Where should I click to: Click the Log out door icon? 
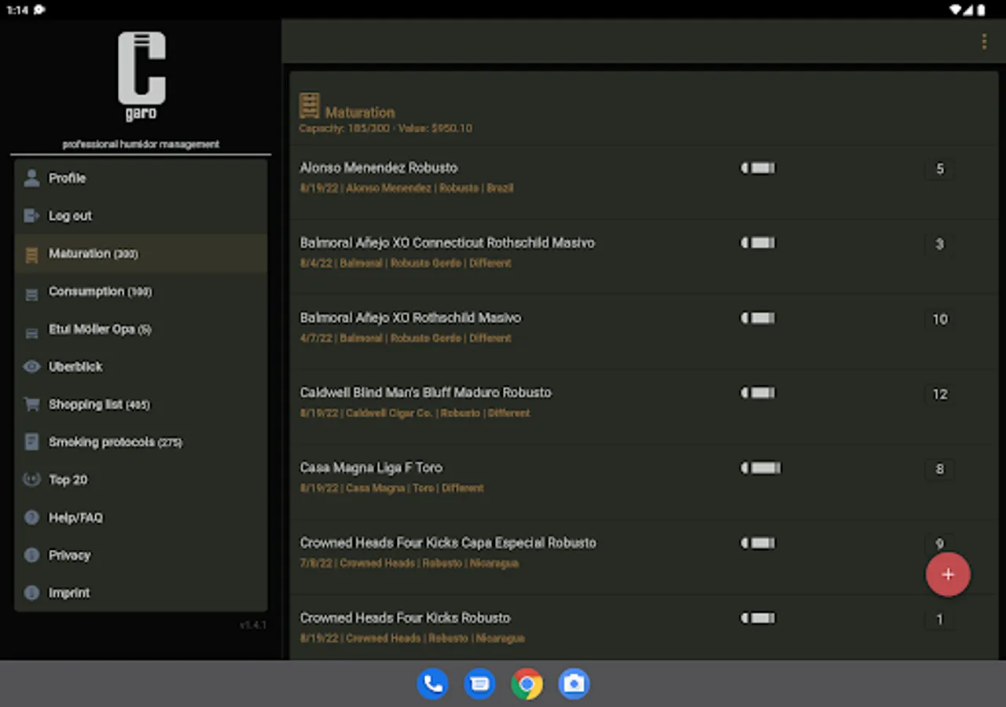(x=31, y=216)
